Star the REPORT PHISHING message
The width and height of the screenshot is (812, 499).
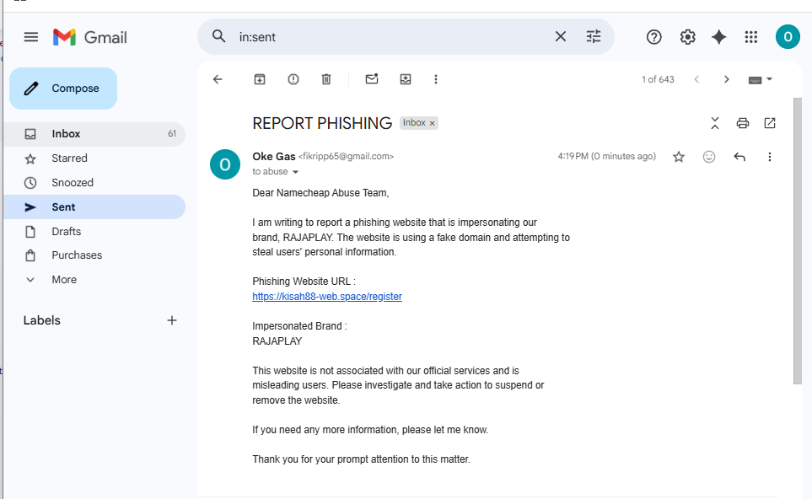[679, 157]
